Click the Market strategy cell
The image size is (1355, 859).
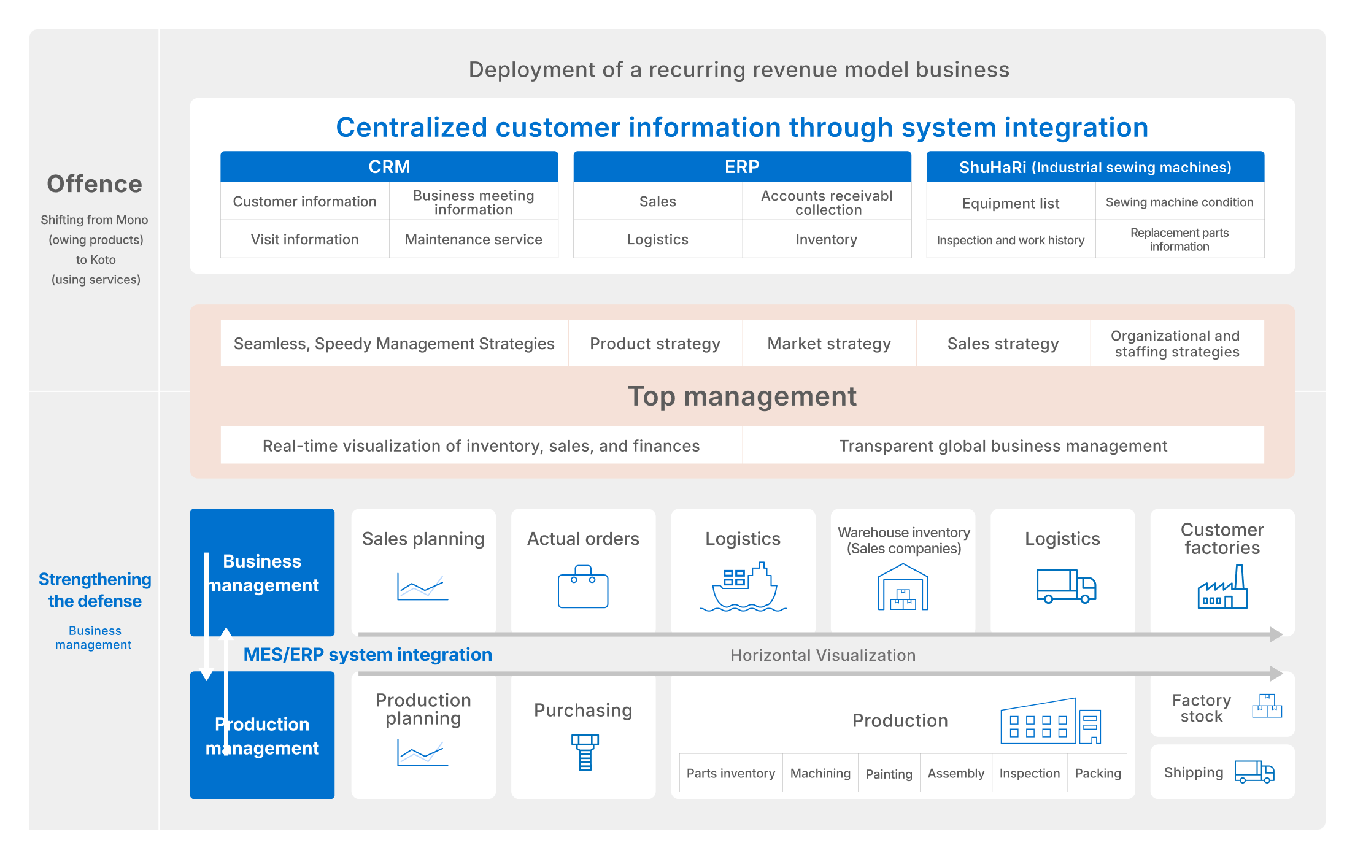click(829, 344)
